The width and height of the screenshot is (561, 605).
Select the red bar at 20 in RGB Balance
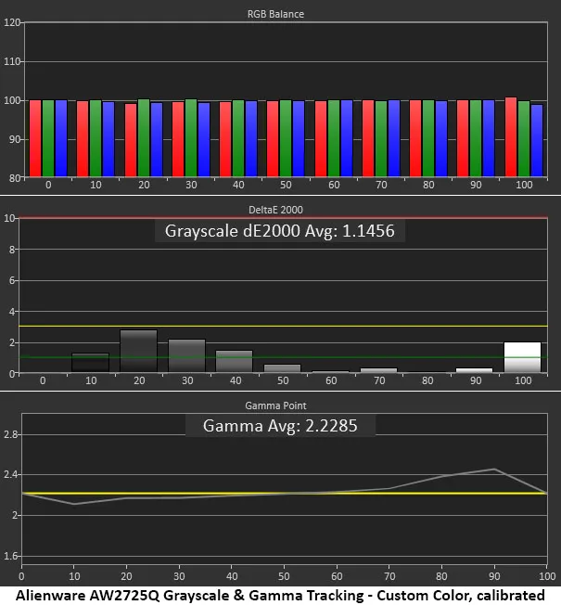click(x=131, y=139)
